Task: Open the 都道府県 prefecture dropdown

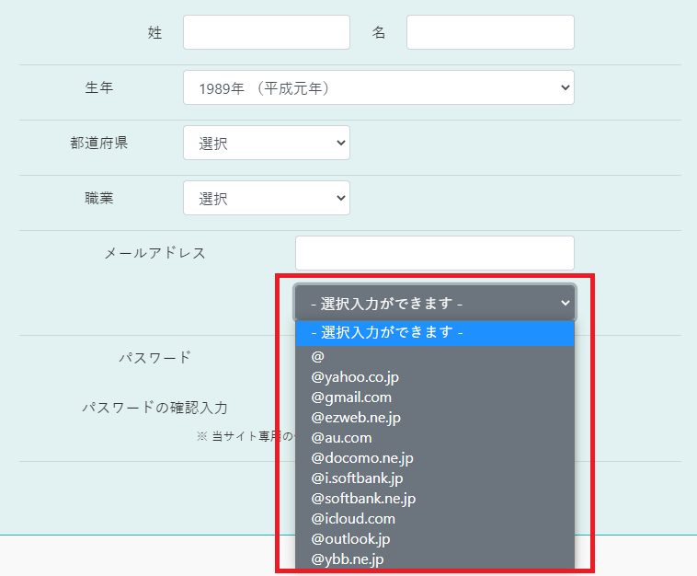Action: point(267,143)
